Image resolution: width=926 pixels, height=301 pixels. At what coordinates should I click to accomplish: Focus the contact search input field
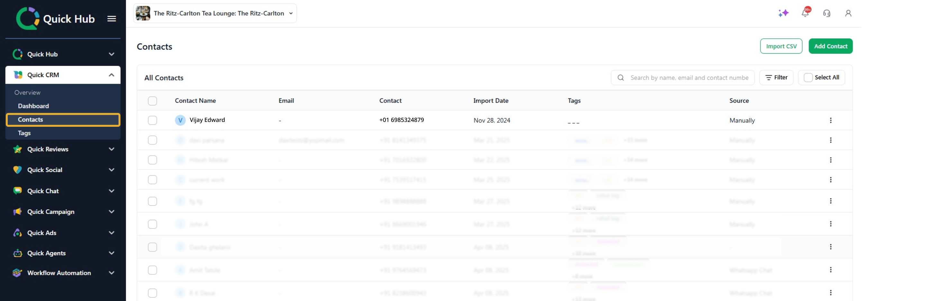[x=689, y=78]
